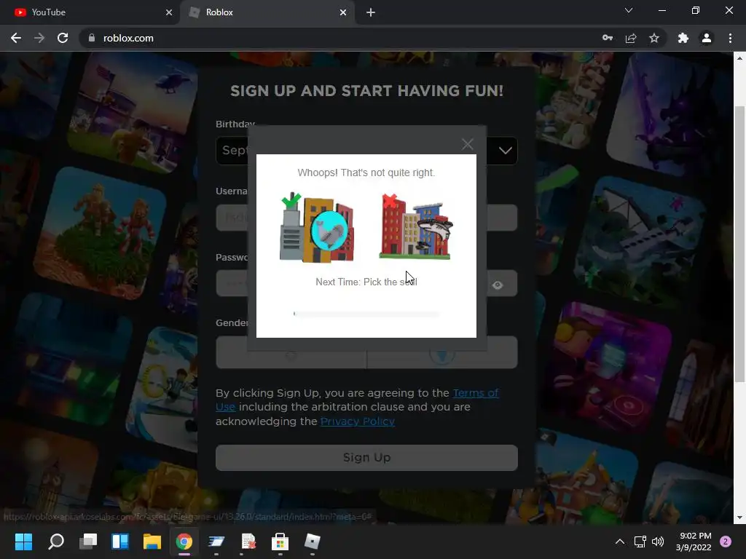This screenshot has height=559, width=746.
Task: Click the page vertical scrollbar
Action: [739, 244]
